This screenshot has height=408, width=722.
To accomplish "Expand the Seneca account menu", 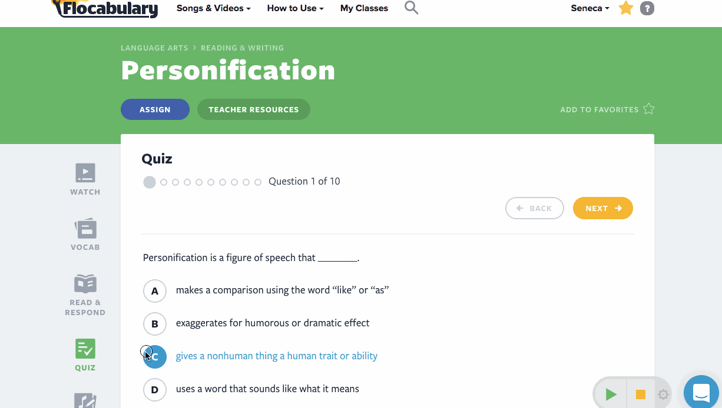I will coord(589,8).
